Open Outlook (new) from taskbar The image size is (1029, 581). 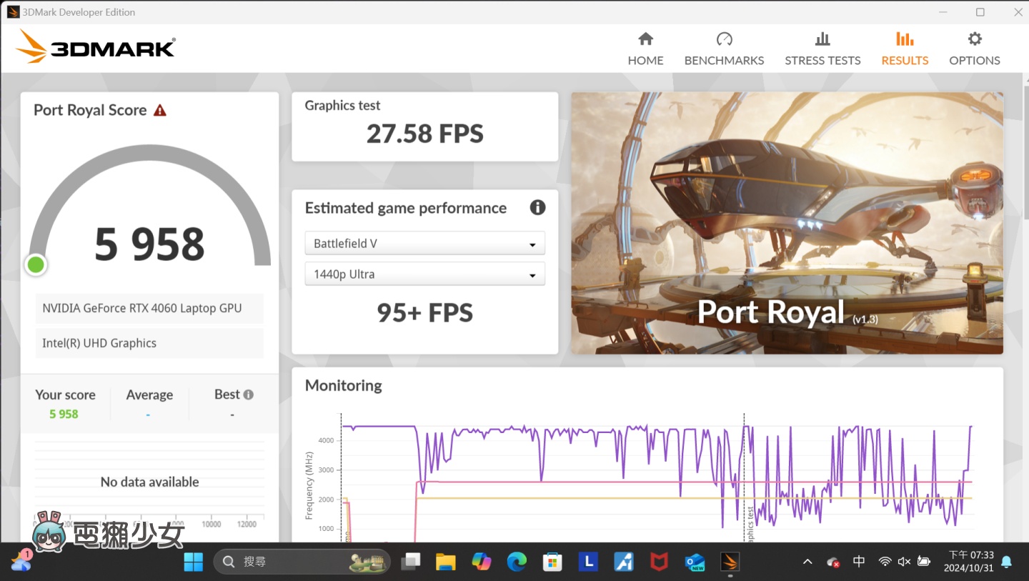coord(694,562)
